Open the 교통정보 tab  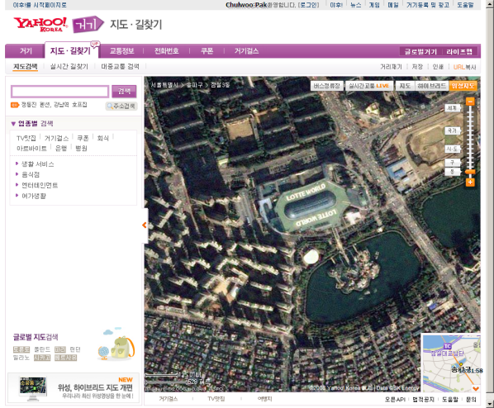click(x=122, y=51)
